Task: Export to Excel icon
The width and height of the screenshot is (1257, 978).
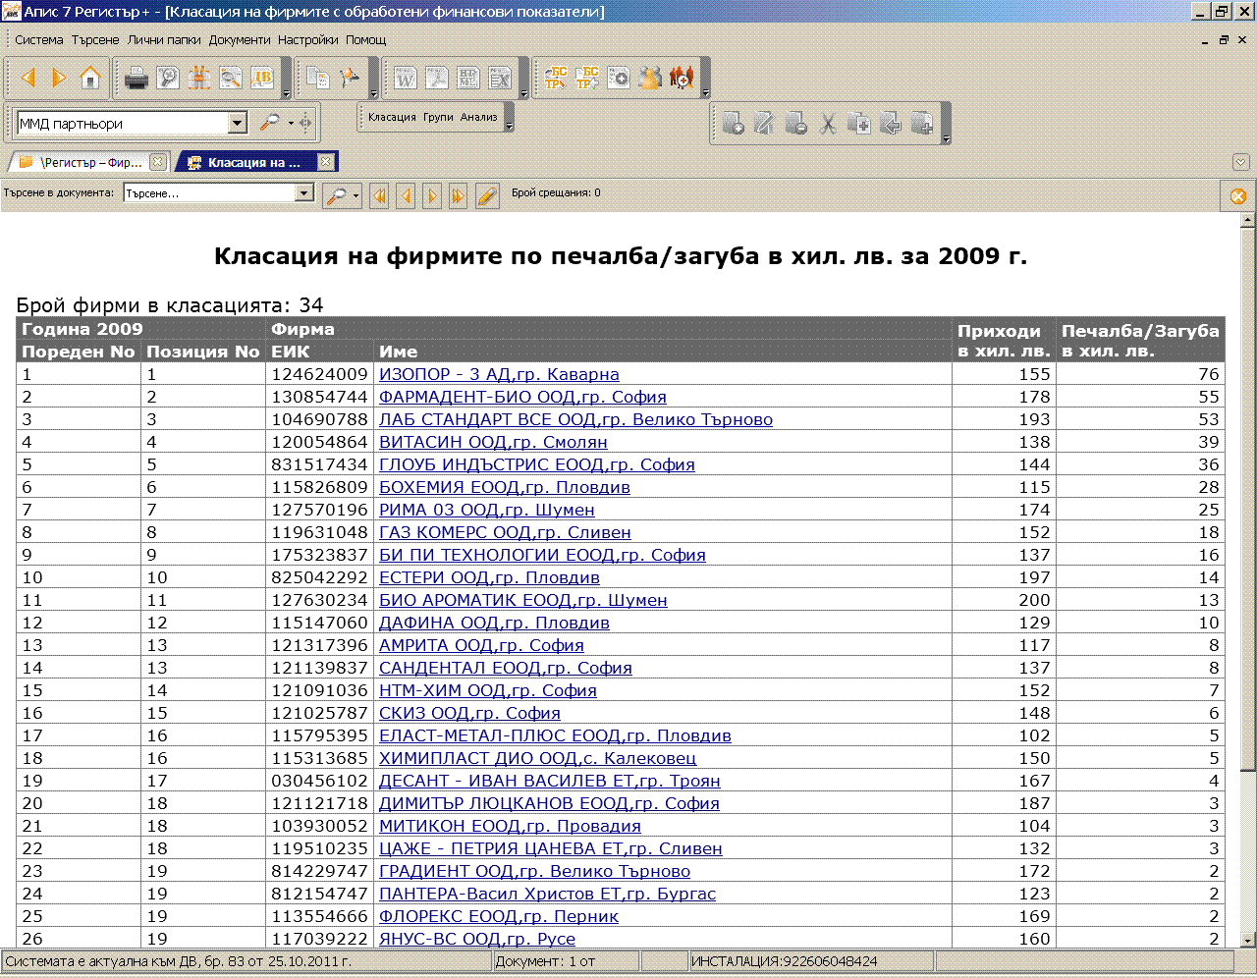Action: pos(500,78)
